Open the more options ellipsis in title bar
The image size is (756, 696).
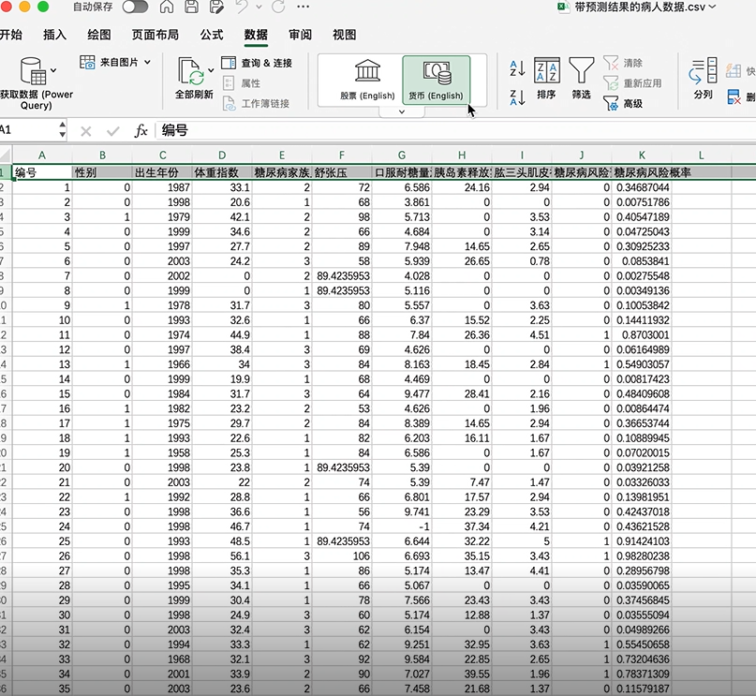304,7
